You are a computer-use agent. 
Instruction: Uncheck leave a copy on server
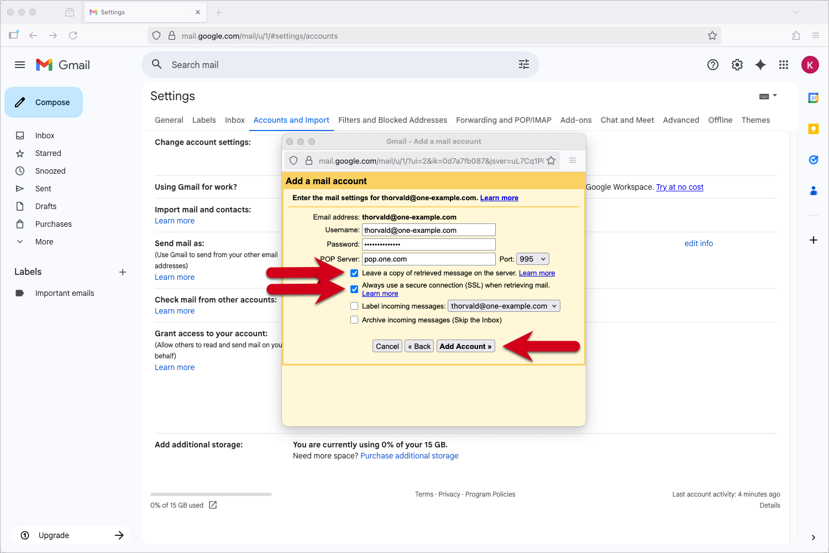click(354, 273)
